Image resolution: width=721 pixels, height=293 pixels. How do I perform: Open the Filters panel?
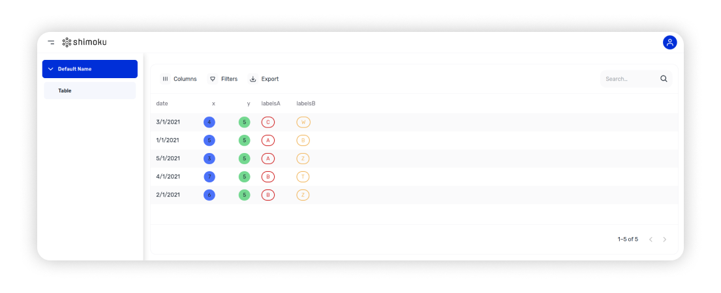tap(223, 79)
